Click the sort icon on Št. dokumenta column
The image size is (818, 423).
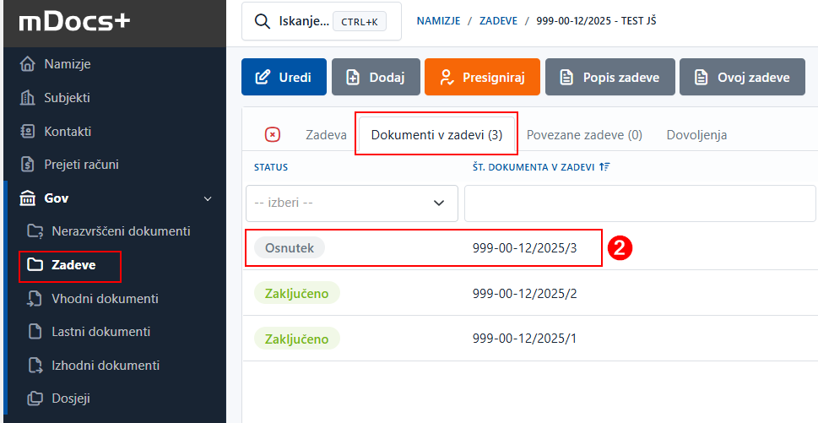(x=604, y=167)
